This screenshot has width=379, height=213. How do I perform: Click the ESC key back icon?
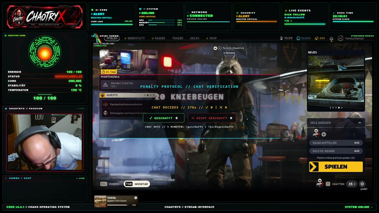point(103,184)
